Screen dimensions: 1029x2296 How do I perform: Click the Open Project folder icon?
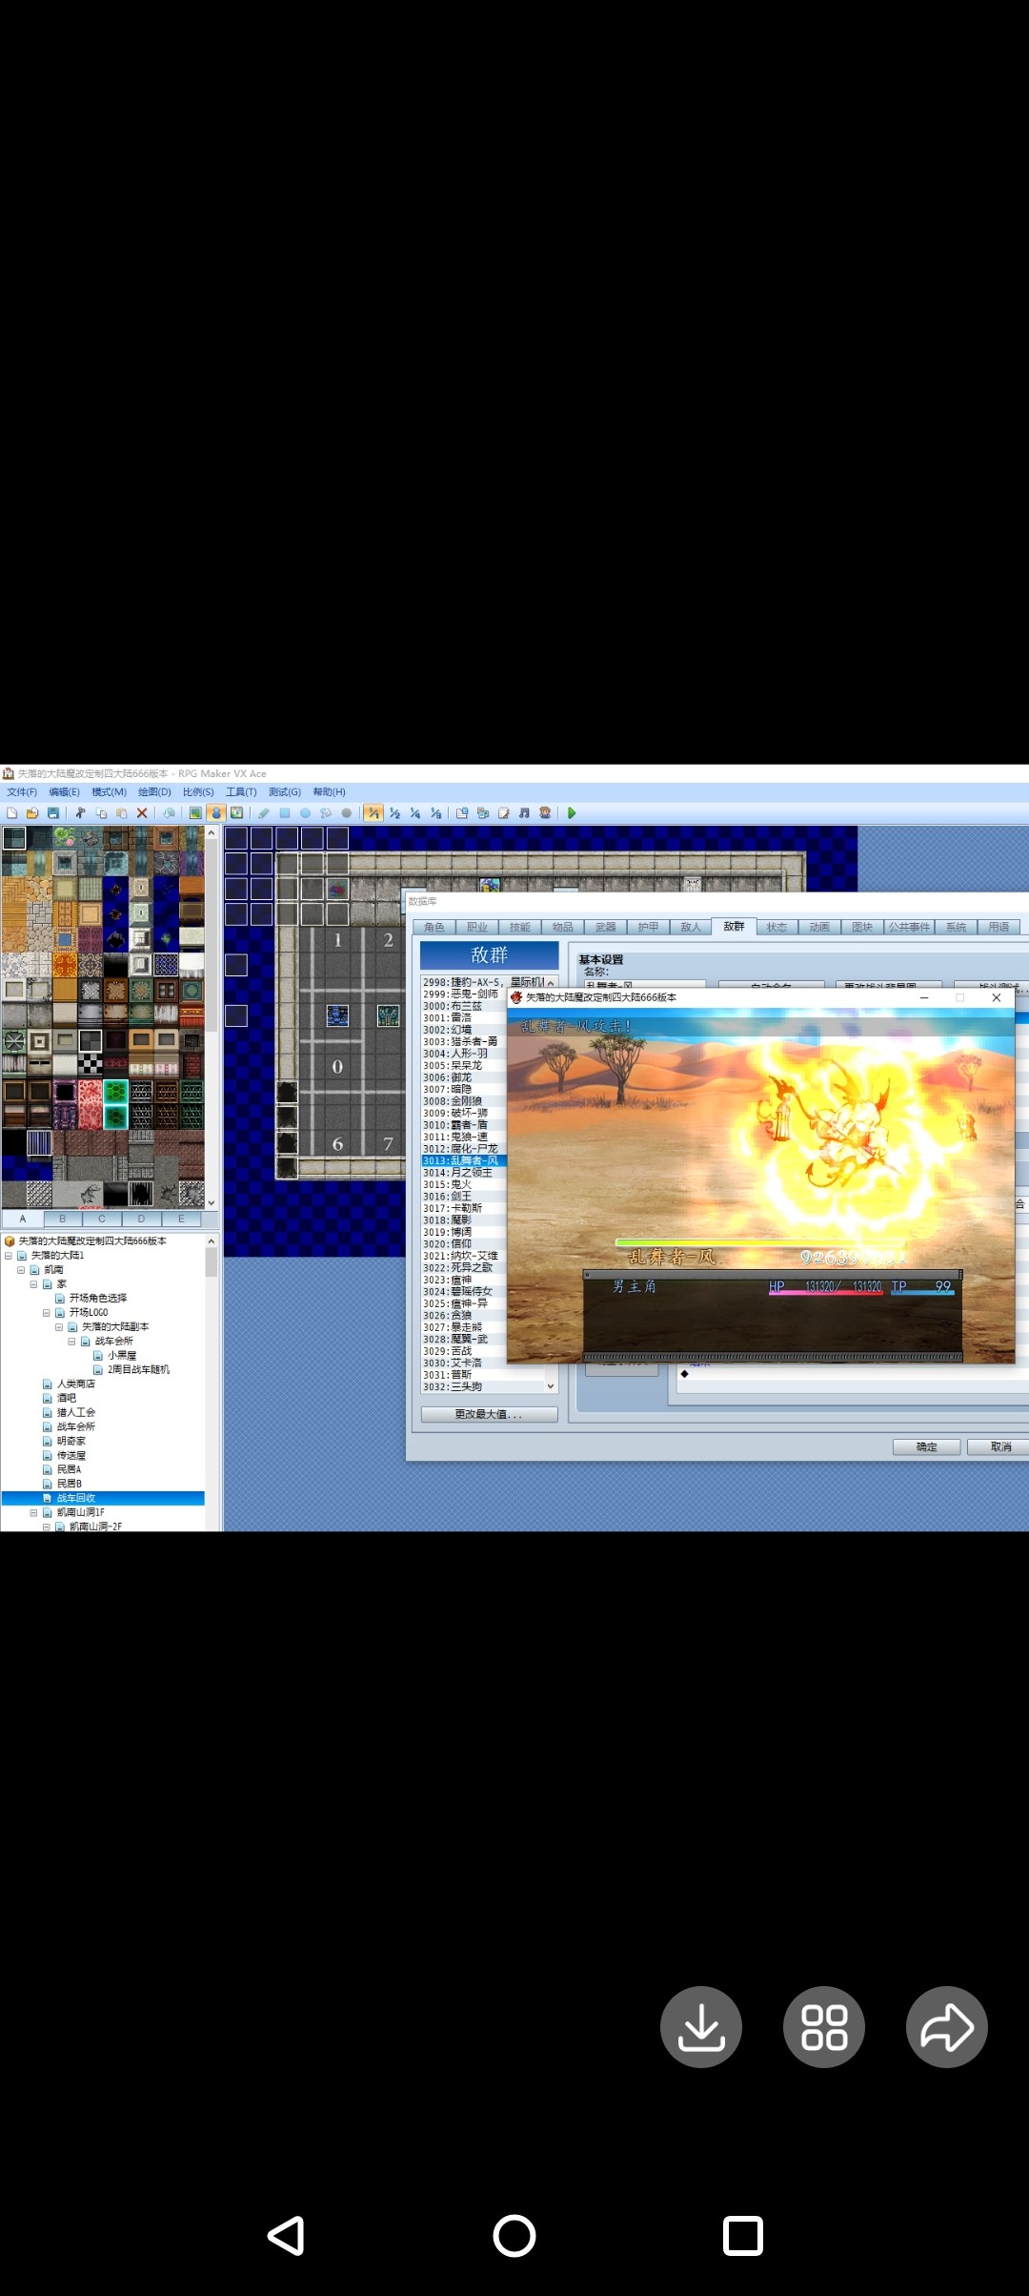pos(32,813)
